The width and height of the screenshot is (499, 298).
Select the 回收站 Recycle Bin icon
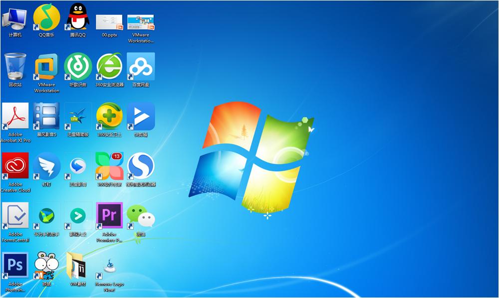[15, 66]
